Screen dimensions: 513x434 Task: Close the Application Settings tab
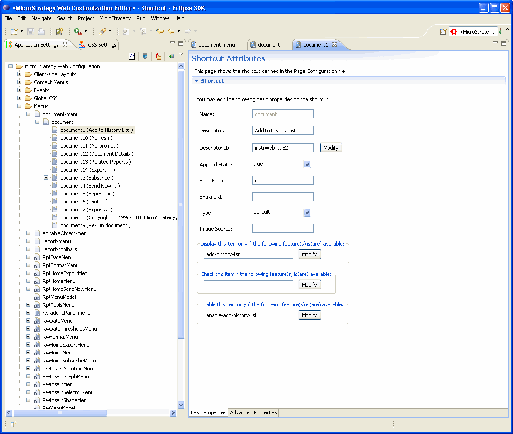(x=65, y=44)
